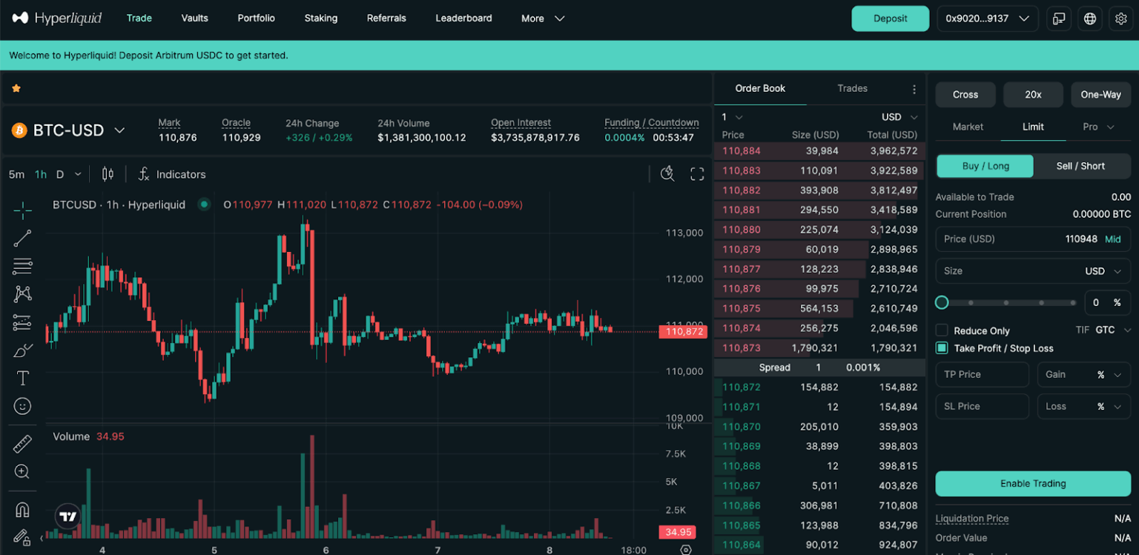Pick the XABCD pattern tool
The image size is (1139, 555).
tap(22, 293)
